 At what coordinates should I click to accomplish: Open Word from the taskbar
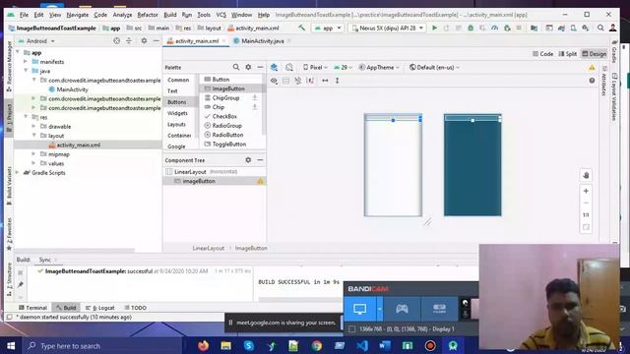pos(385,345)
